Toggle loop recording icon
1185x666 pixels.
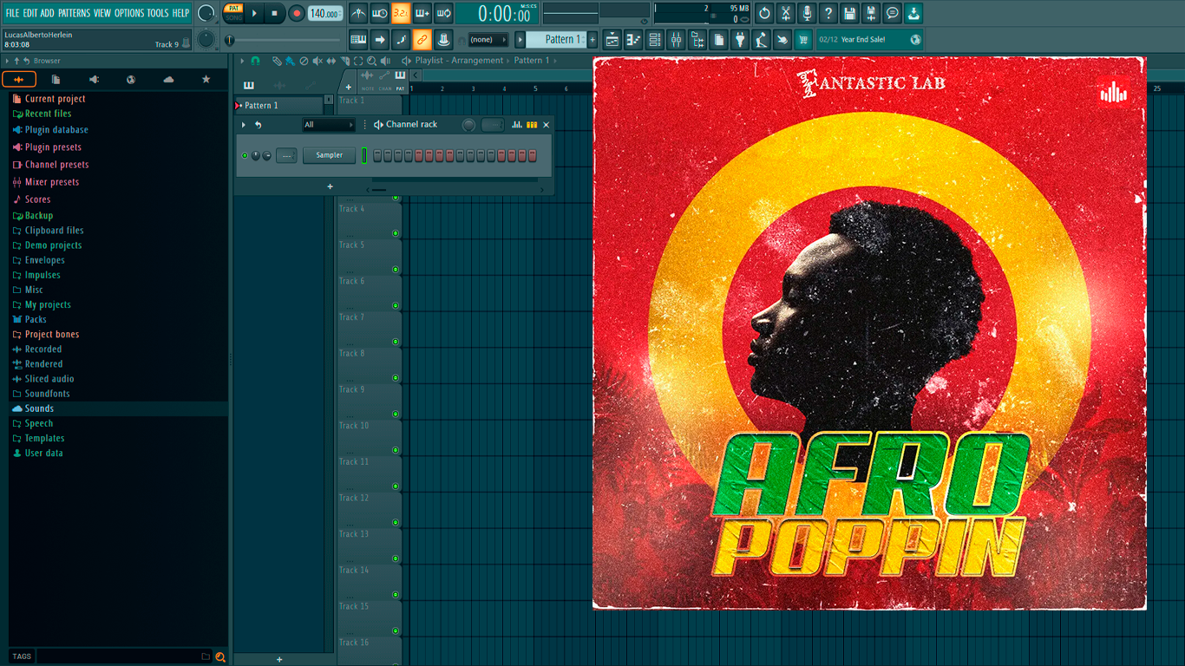pos(443,13)
